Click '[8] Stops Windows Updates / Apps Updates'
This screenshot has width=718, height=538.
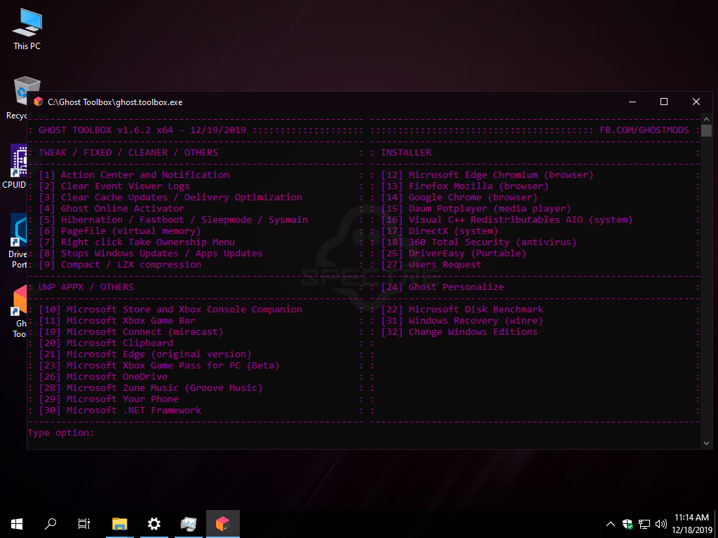click(151, 253)
